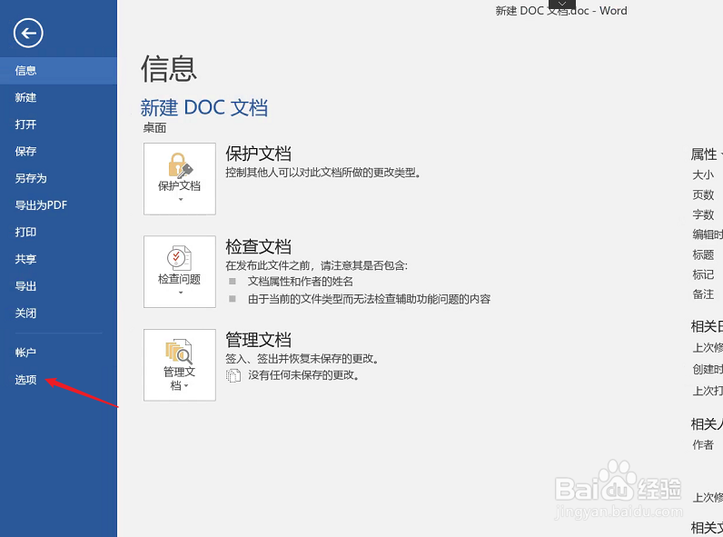Click the 管理文档 heading text
The width and height of the screenshot is (723, 537).
pos(258,340)
